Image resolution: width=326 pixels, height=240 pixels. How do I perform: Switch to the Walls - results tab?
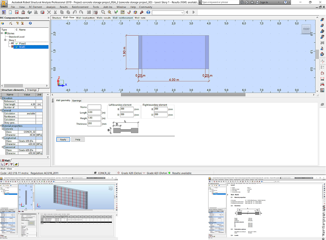click(x=104, y=18)
